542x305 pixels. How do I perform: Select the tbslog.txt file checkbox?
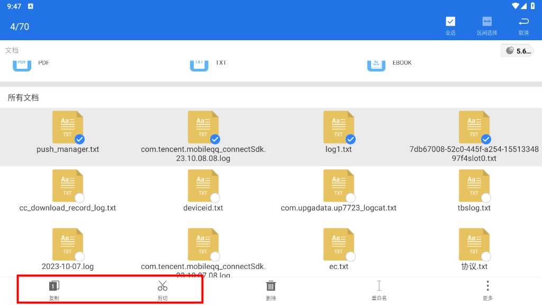click(486, 198)
